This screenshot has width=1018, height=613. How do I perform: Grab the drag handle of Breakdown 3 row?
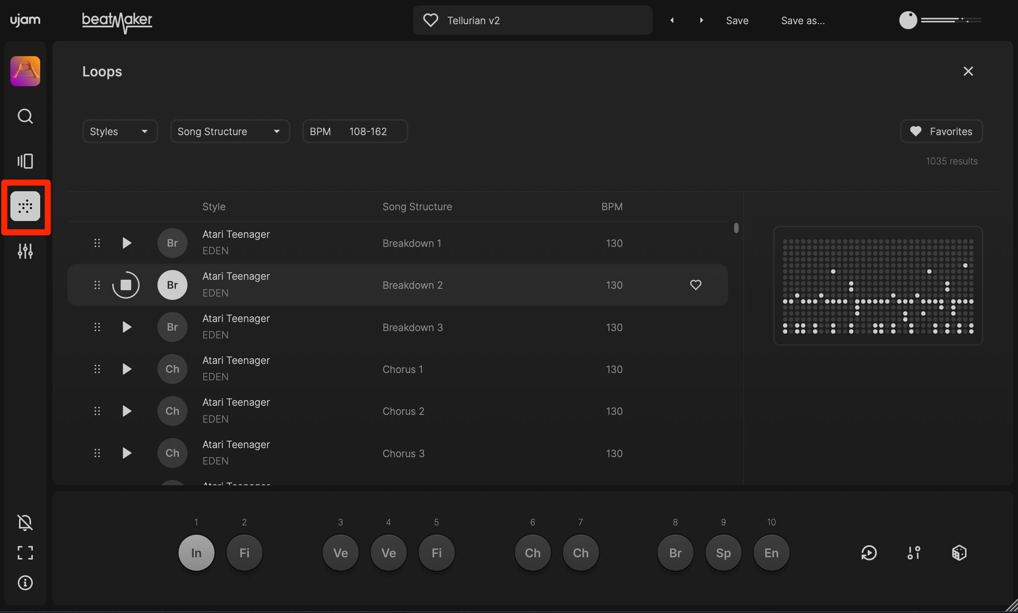pyautogui.click(x=97, y=327)
